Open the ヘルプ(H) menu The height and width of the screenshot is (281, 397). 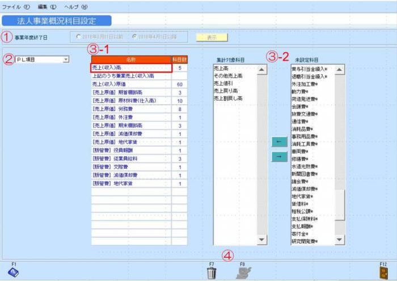76,7
